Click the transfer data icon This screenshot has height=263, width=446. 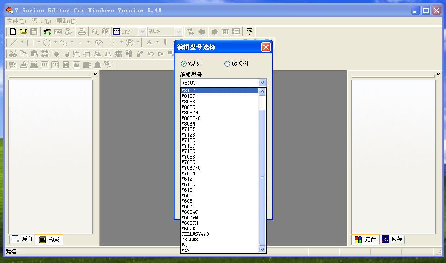point(47,32)
